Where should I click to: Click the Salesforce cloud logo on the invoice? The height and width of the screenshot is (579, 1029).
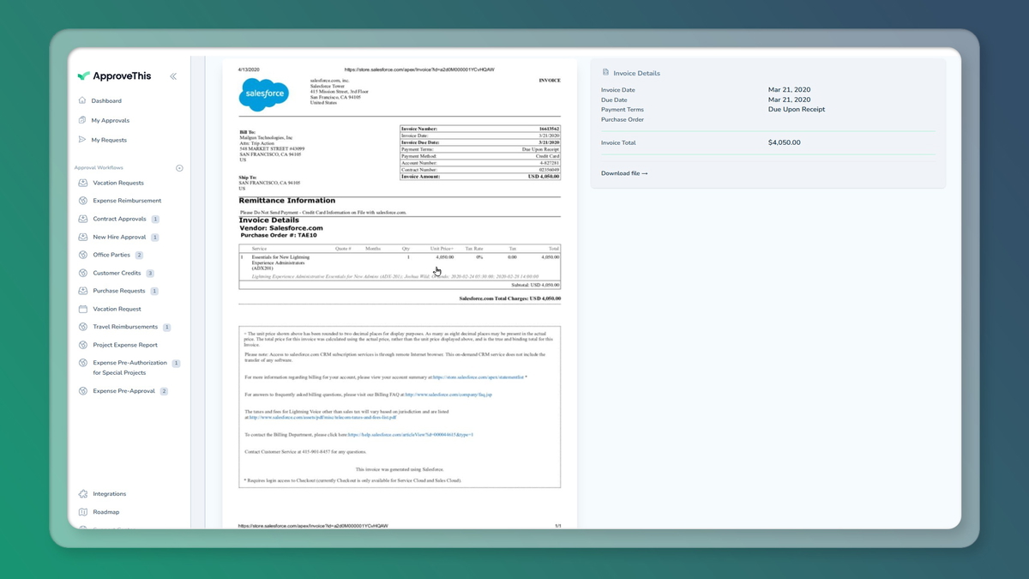(x=263, y=94)
